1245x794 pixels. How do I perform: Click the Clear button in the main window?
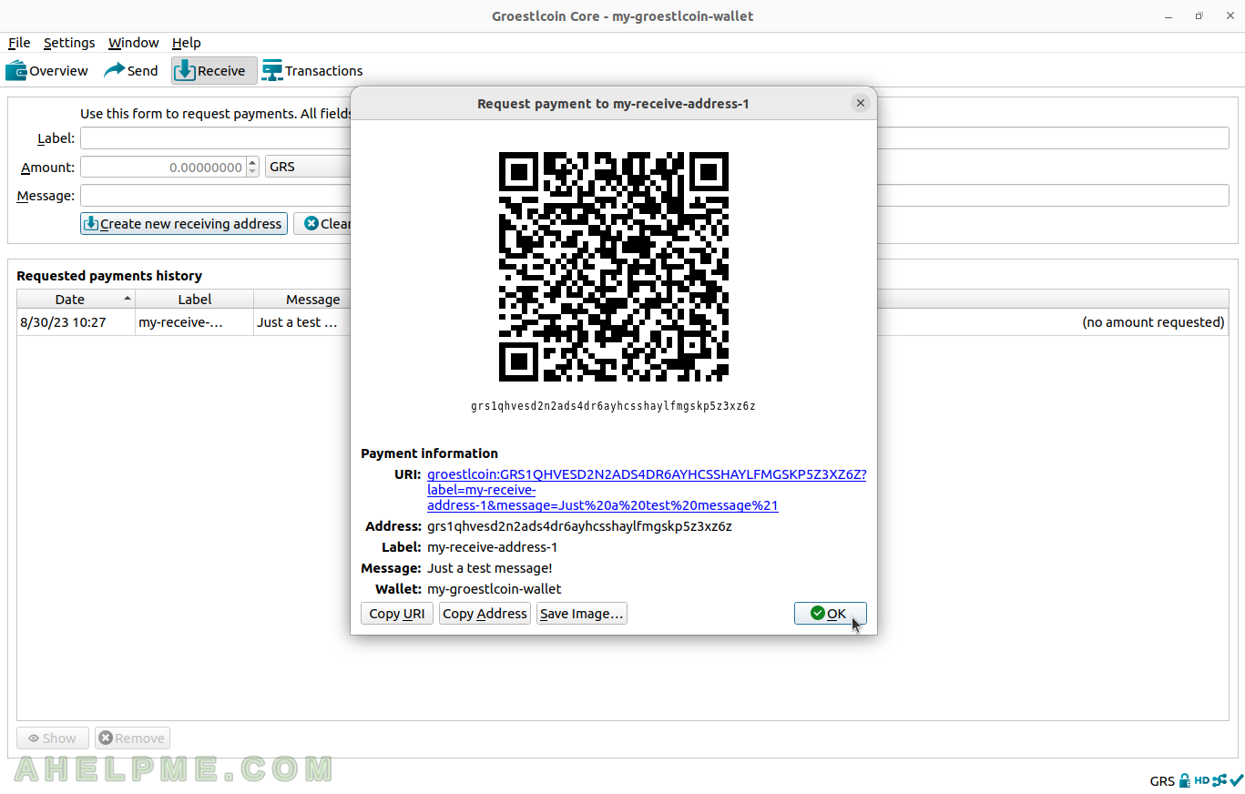pyautogui.click(x=322, y=224)
